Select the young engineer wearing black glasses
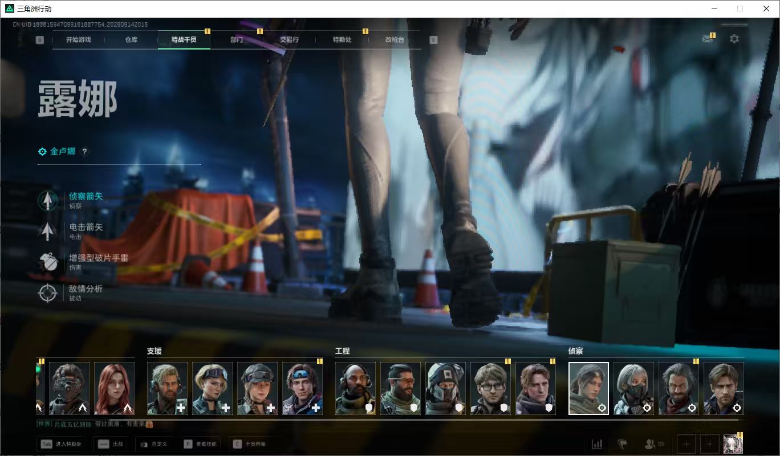780x456 pixels. 490,388
